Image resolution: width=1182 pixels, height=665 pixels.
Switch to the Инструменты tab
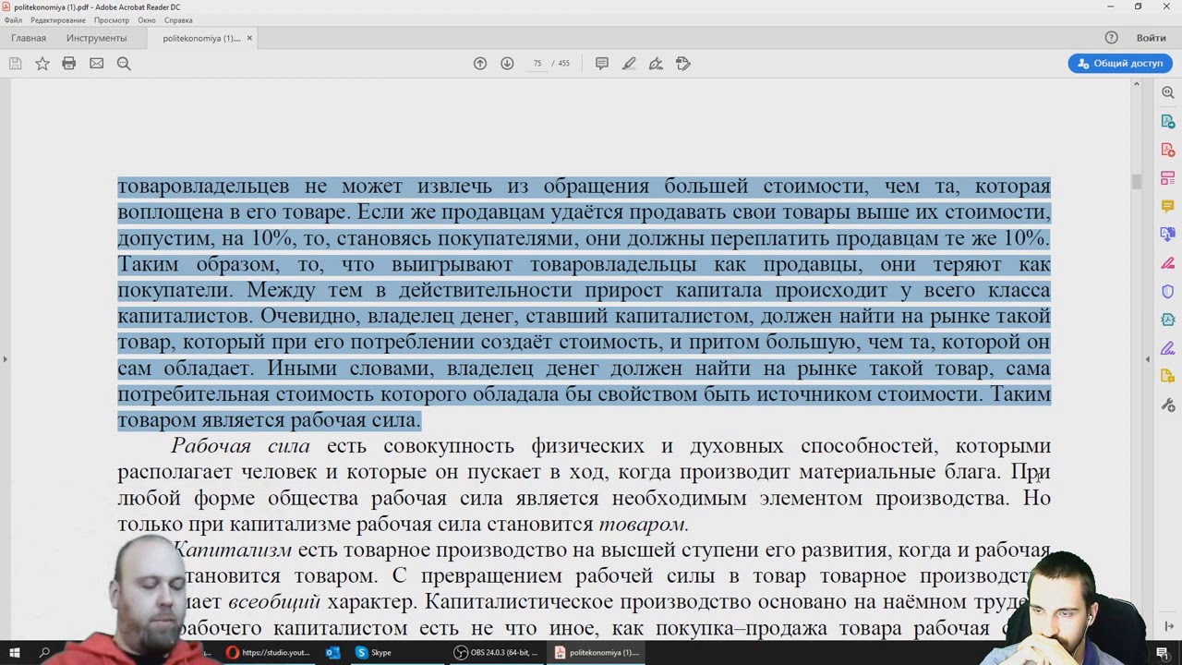coord(96,38)
